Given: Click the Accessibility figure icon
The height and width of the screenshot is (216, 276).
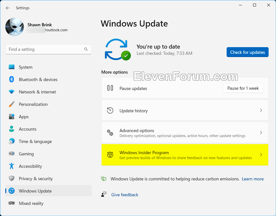Looking at the screenshot, I should pyautogui.click(x=12, y=166).
